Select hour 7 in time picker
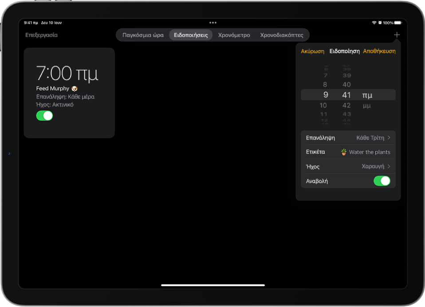 [326, 75]
